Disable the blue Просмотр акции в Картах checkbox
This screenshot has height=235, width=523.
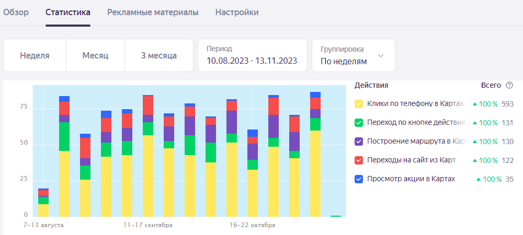(359, 179)
